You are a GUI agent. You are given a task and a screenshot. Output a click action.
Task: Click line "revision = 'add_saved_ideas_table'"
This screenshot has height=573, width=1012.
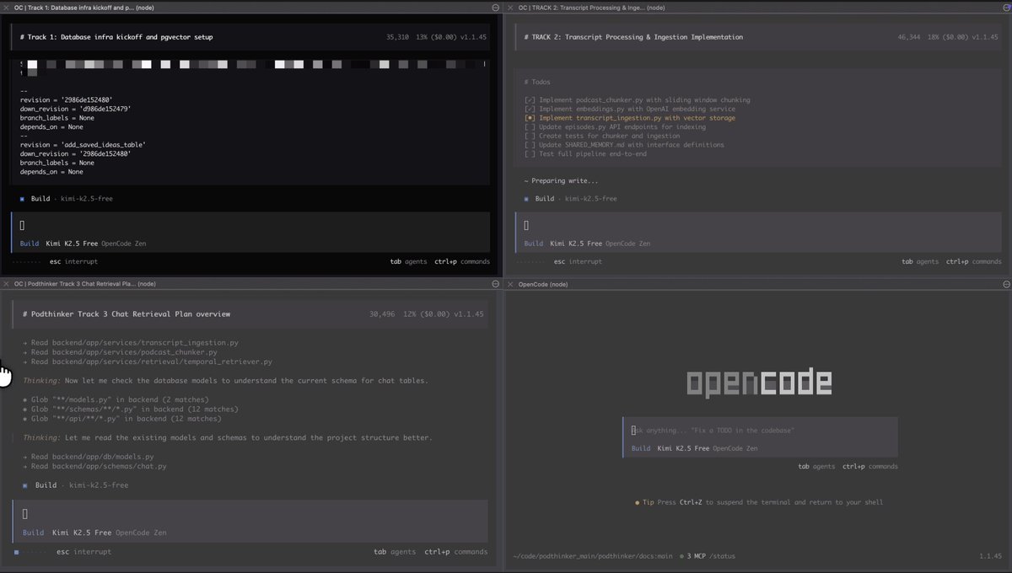pos(84,144)
